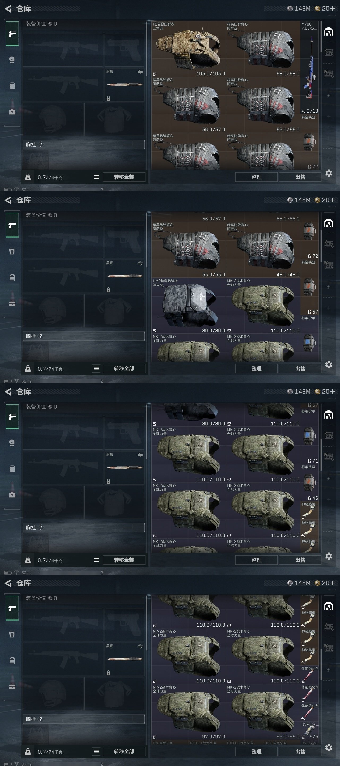This screenshot has width=340, height=766.
Task: Open stash container icon beside M700 rifle
Action: coord(328,32)
